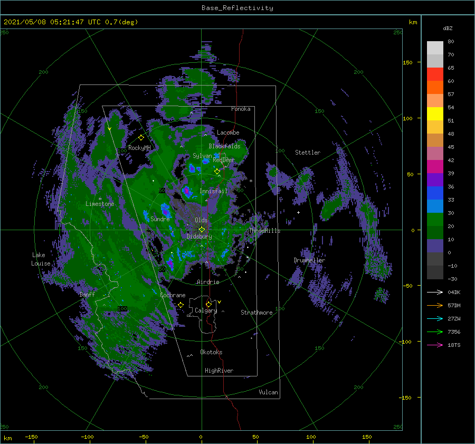Click the Blackfalds city label

coord(224,146)
